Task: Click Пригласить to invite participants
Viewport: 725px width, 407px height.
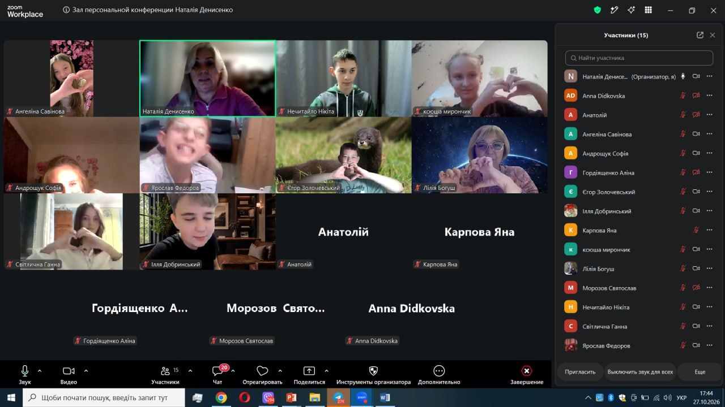Action: (580, 372)
